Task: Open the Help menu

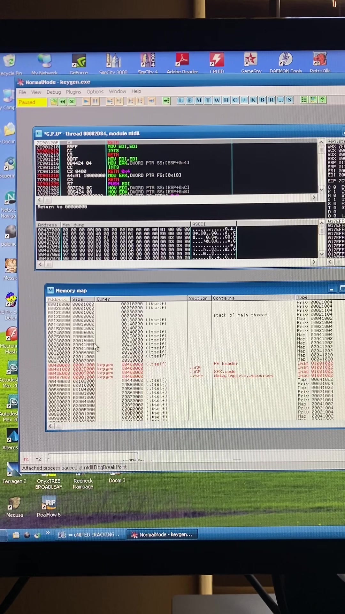Action: [136, 91]
